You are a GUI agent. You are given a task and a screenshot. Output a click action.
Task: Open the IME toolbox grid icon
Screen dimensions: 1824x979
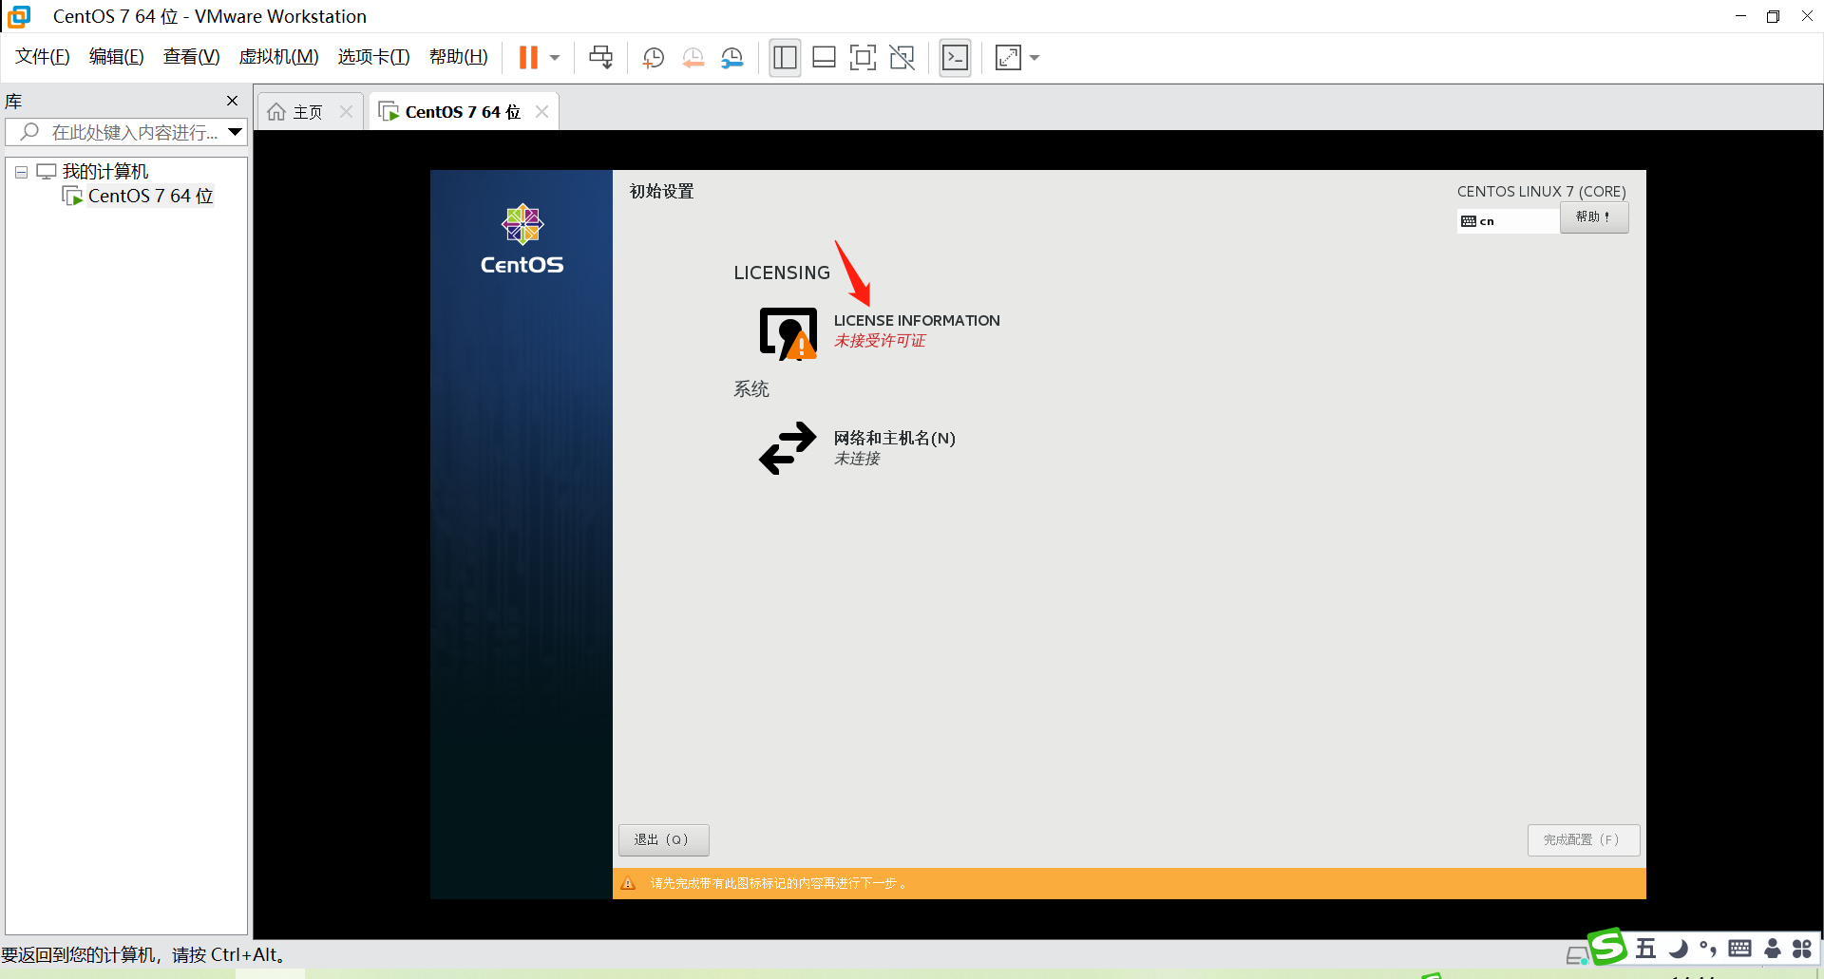(1802, 949)
